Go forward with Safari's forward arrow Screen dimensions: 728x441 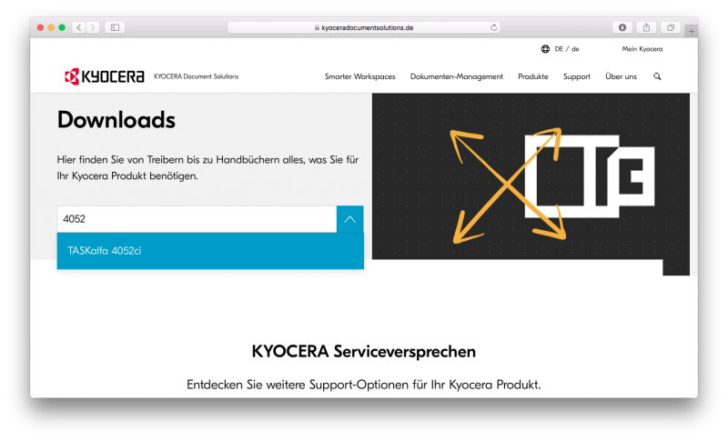click(x=93, y=27)
